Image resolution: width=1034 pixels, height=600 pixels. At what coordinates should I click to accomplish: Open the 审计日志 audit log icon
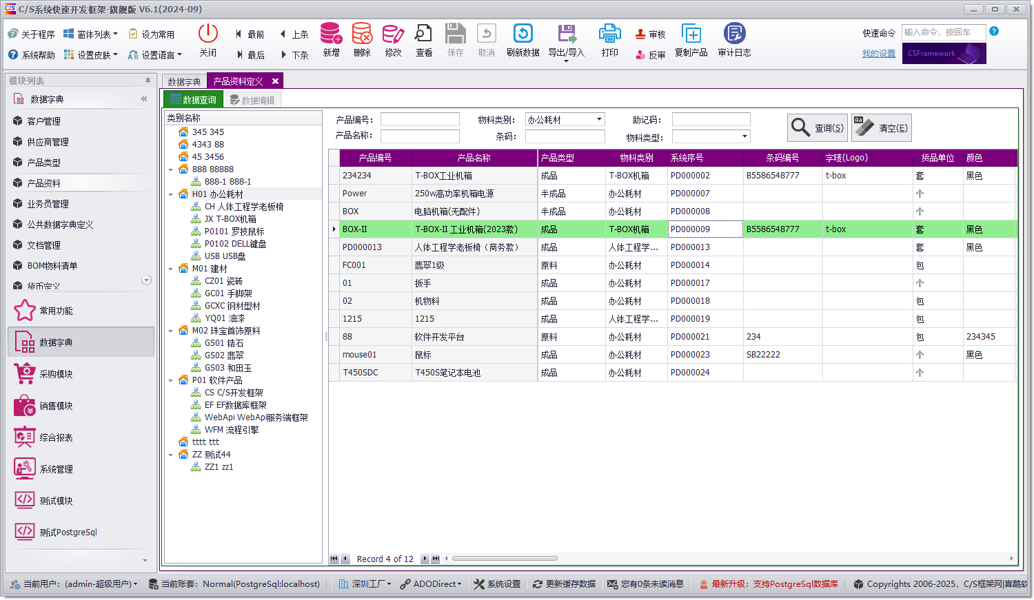coord(734,40)
